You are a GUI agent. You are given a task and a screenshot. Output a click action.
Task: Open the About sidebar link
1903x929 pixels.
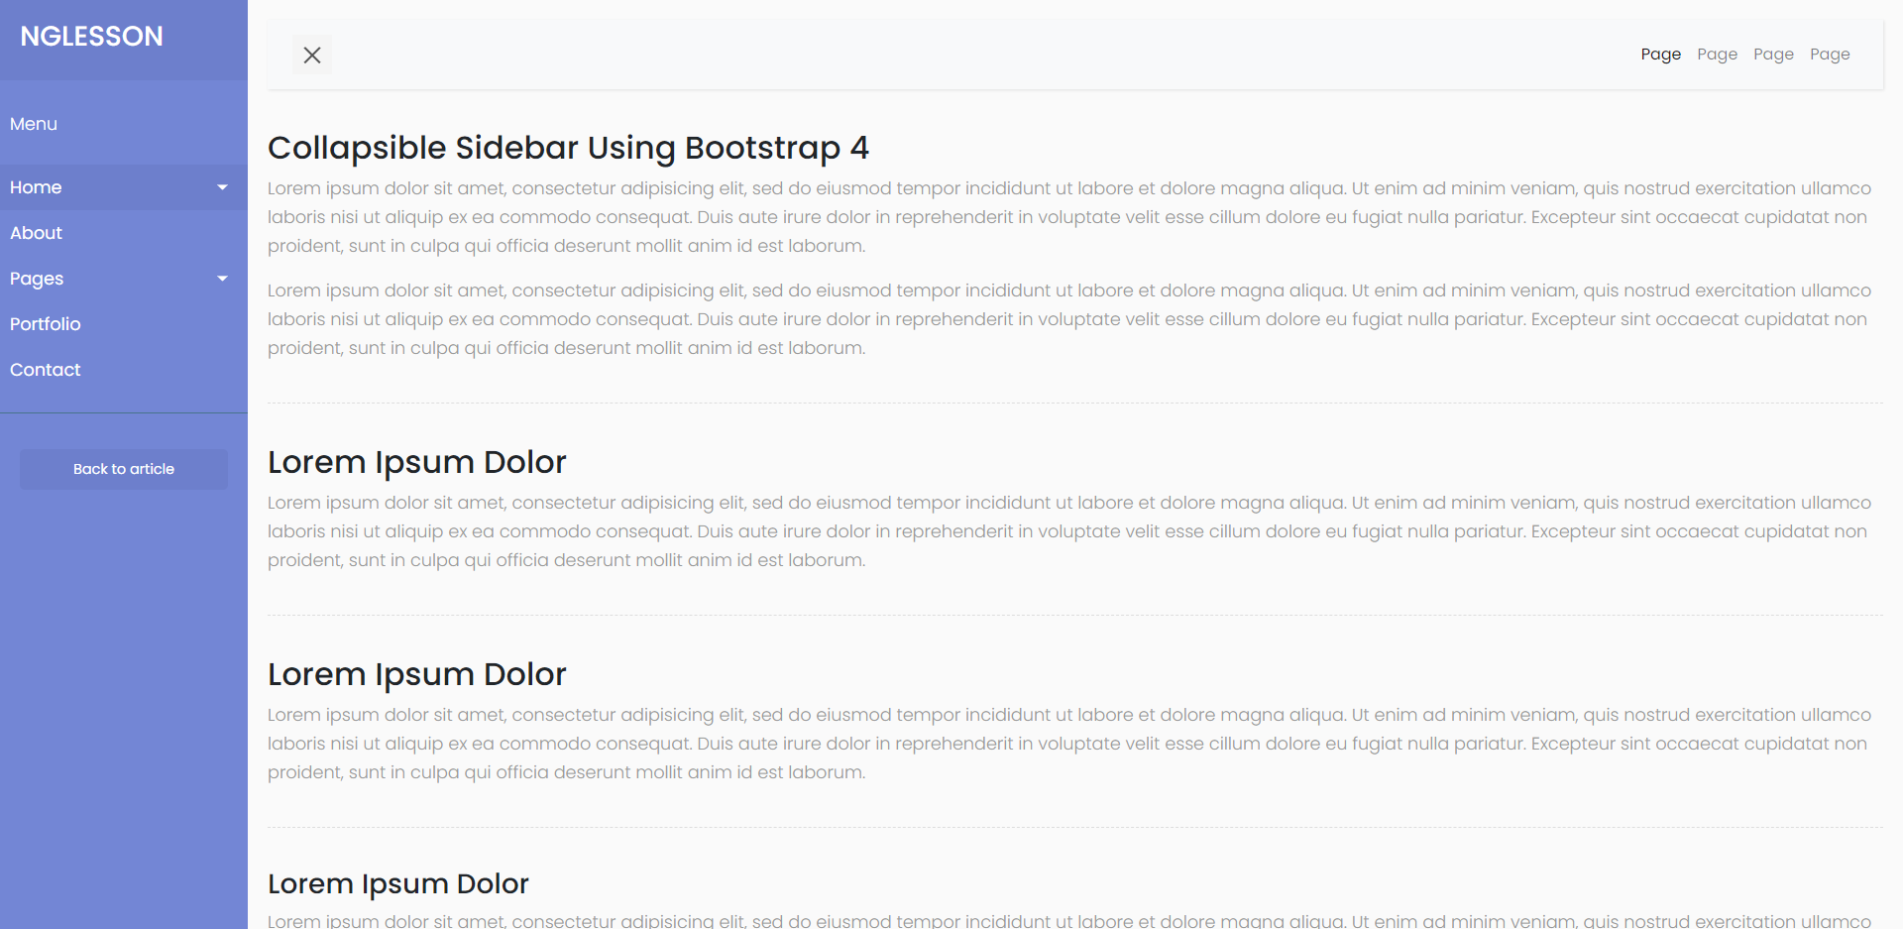click(124, 233)
